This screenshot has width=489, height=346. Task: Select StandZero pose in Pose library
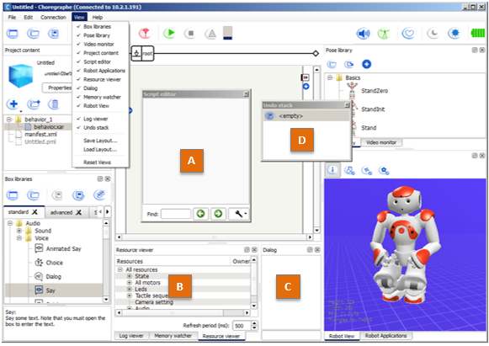point(375,91)
